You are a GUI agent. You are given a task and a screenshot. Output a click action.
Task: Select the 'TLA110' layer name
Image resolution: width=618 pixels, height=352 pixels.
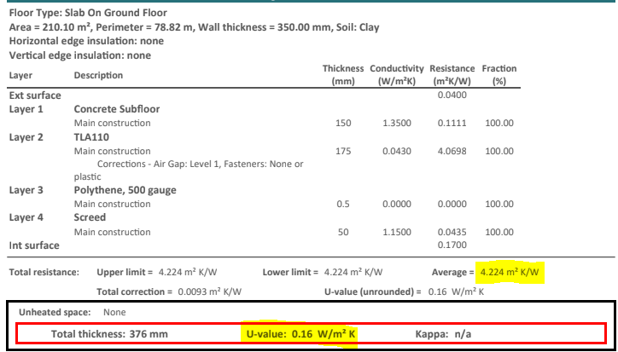coord(91,137)
